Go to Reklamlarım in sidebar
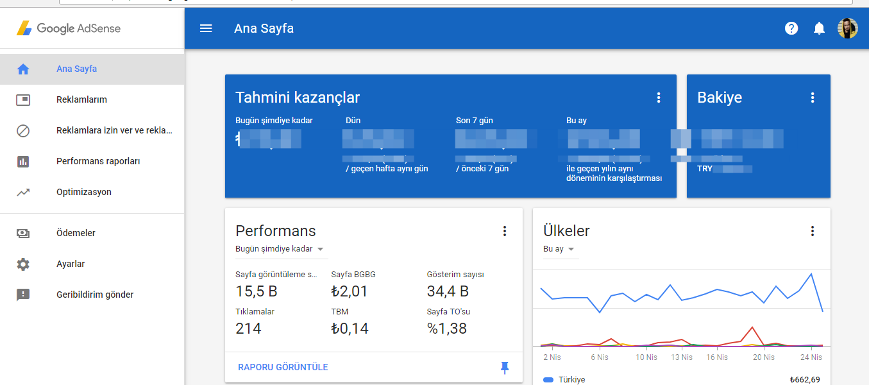This screenshot has height=385, width=869. pyautogui.click(x=81, y=99)
